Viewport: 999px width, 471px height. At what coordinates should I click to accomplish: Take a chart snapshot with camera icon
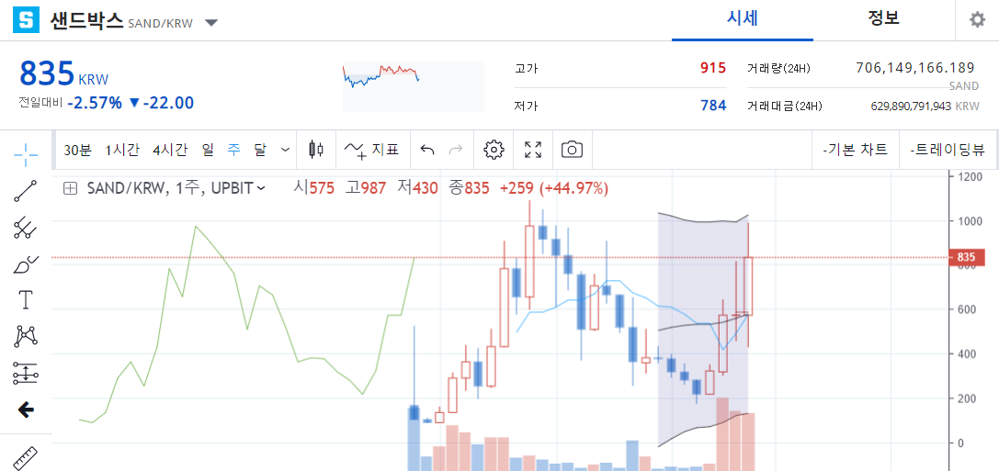pyautogui.click(x=573, y=150)
